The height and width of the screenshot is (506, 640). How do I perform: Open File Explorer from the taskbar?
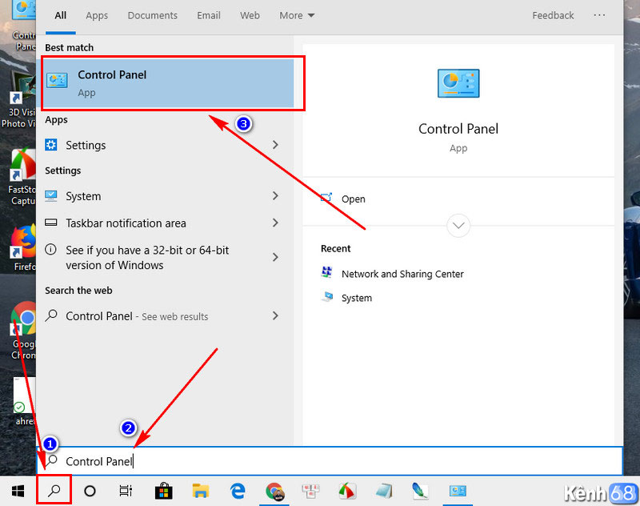(200, 491)
